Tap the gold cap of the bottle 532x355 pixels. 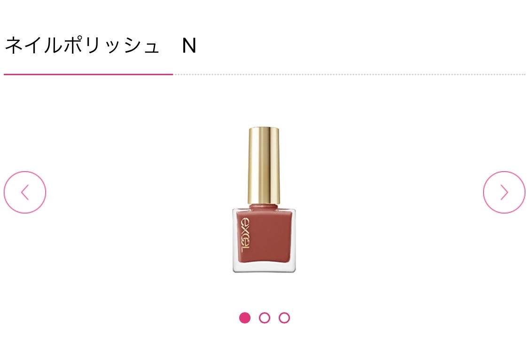(264, 166)
